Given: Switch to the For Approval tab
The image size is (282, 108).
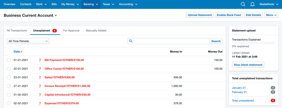Looking at the screenshot, I should click(71, 30).
